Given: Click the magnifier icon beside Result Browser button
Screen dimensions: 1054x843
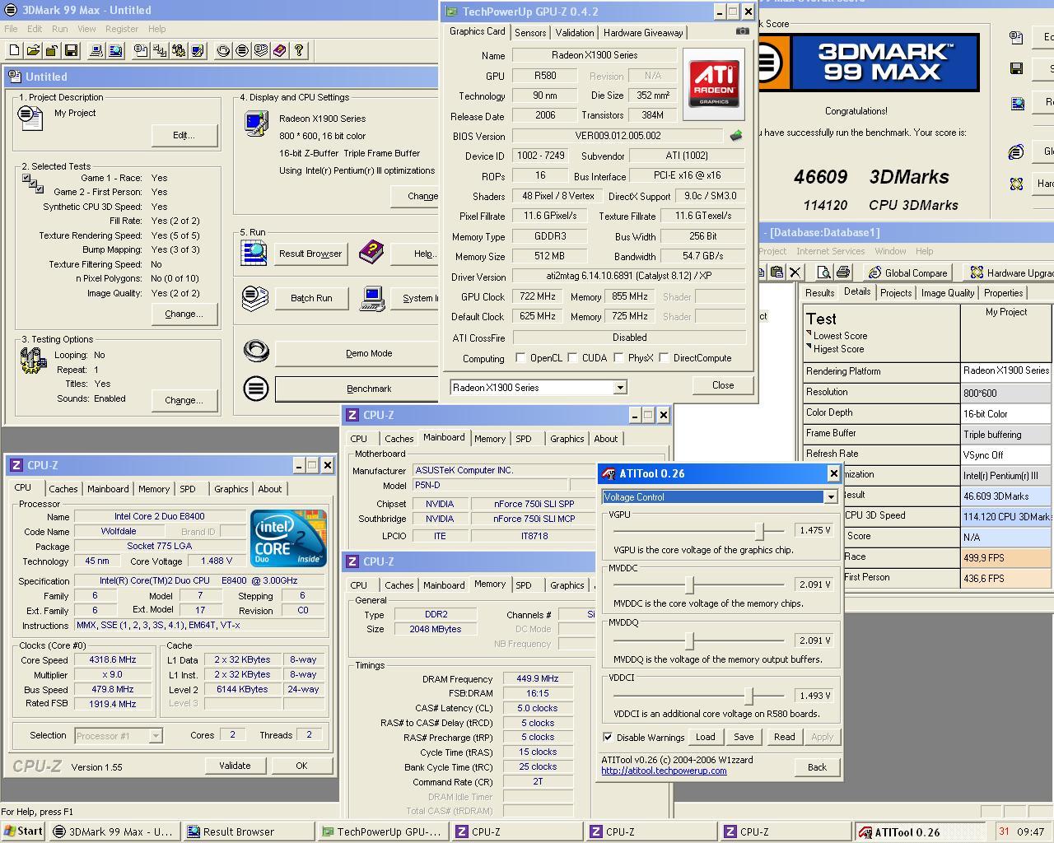Looking at the screenshot, I should tap(254, 253).
